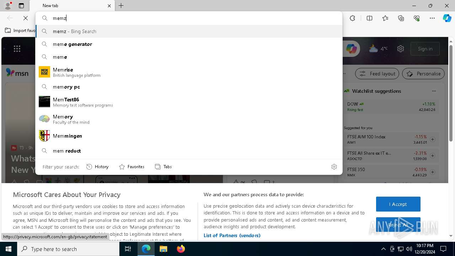Click taskbar search box

tap(68, 249)
